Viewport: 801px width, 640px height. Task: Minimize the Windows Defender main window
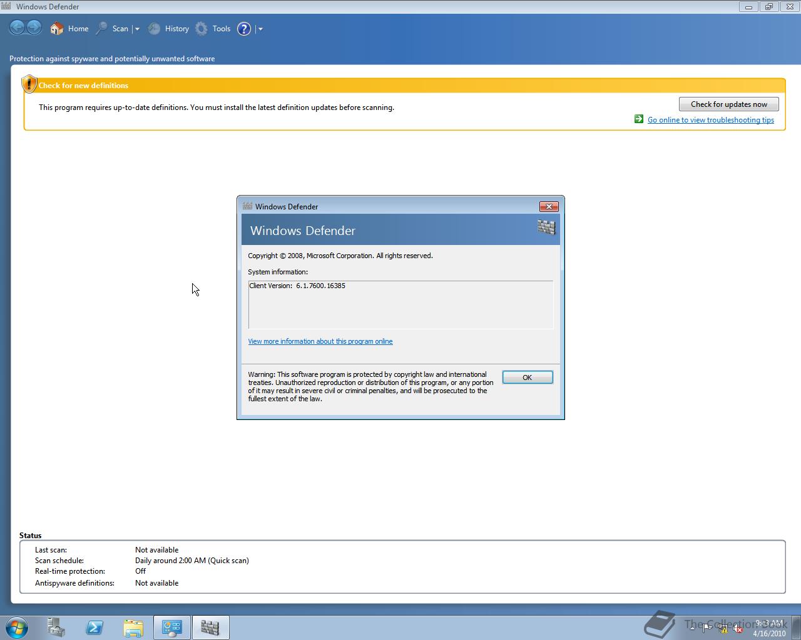pos(748,7)
